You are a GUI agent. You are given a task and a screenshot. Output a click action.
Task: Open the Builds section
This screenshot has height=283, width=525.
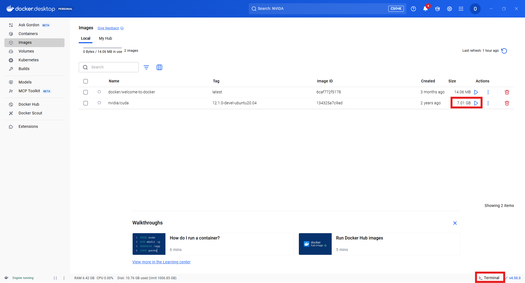(34, 69)
